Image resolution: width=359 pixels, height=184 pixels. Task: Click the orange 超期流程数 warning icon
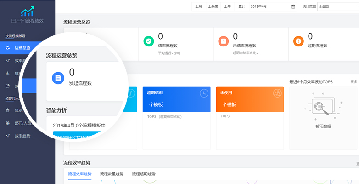[x=298, y=41]
